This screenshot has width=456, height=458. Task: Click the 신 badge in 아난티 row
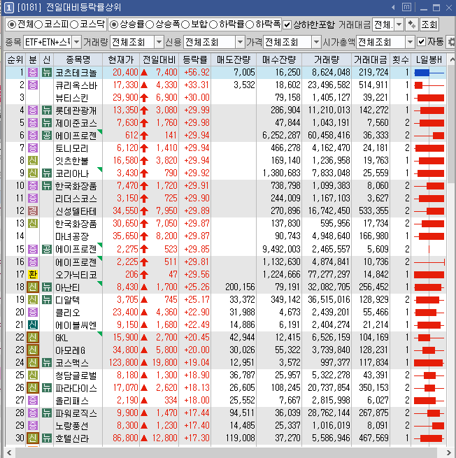[33, 287]
